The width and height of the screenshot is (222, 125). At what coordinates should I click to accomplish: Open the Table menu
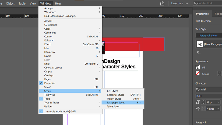[22, 4]
